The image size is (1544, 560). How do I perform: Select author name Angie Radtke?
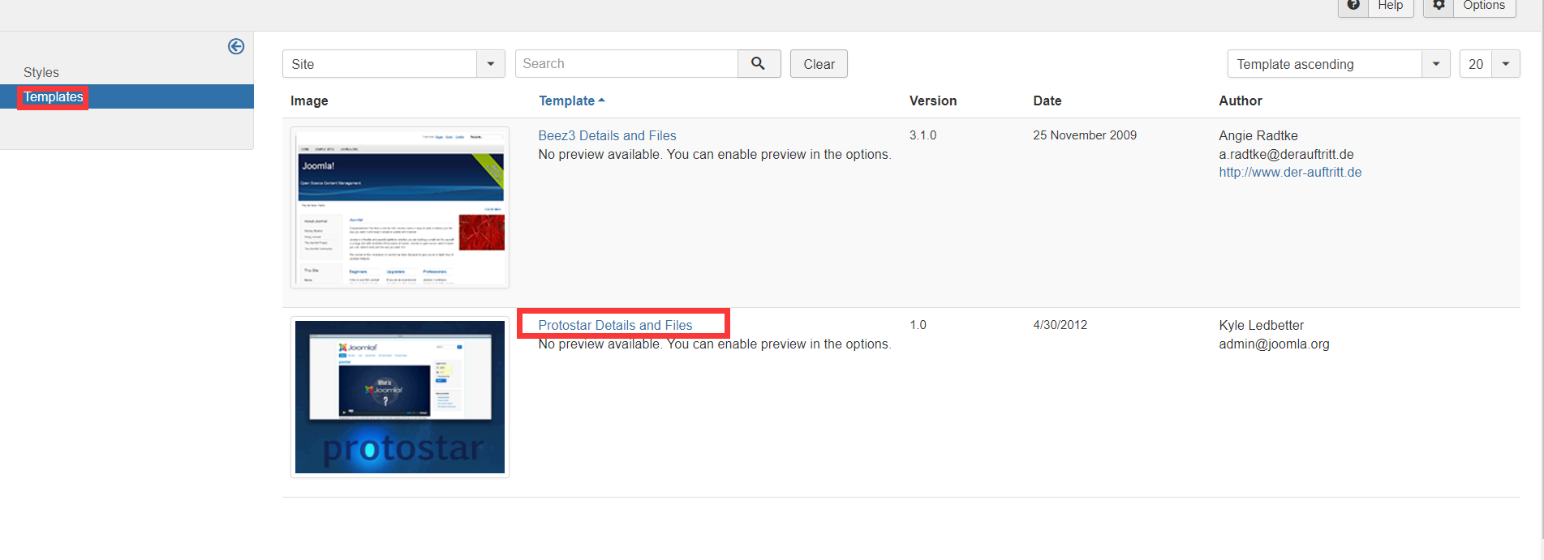tap(1258, 135)
